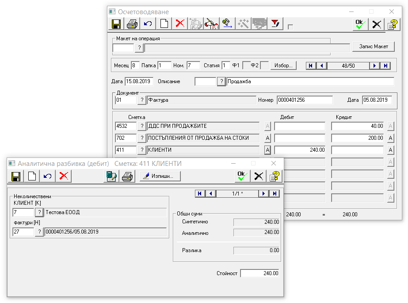
Task: Confirm with Ok checkmark in Осчетоводяване window
Action: point(360,24)
